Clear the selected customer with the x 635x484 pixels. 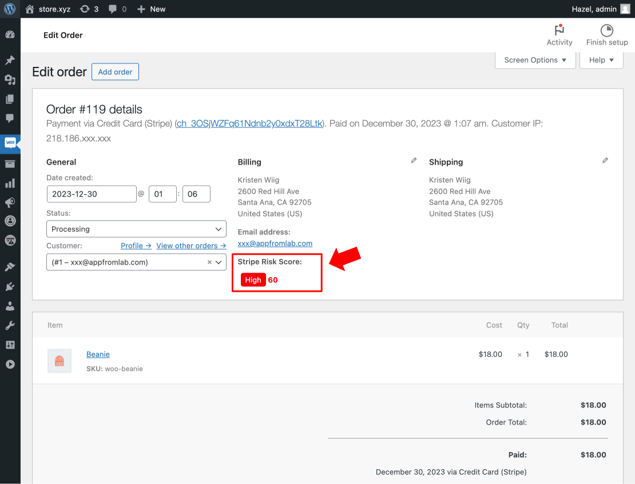tap(209, 262)
